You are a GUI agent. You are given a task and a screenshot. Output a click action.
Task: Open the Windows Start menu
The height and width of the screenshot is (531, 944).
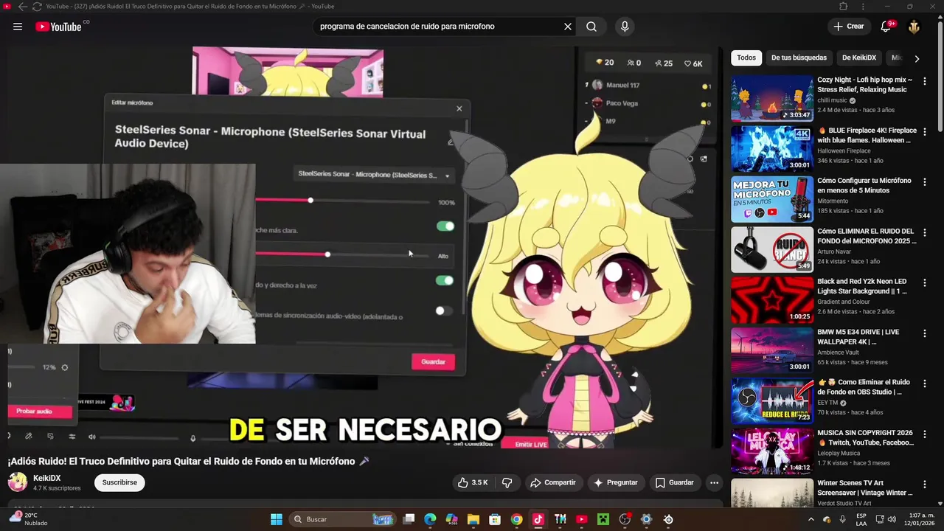coord(276,519)
